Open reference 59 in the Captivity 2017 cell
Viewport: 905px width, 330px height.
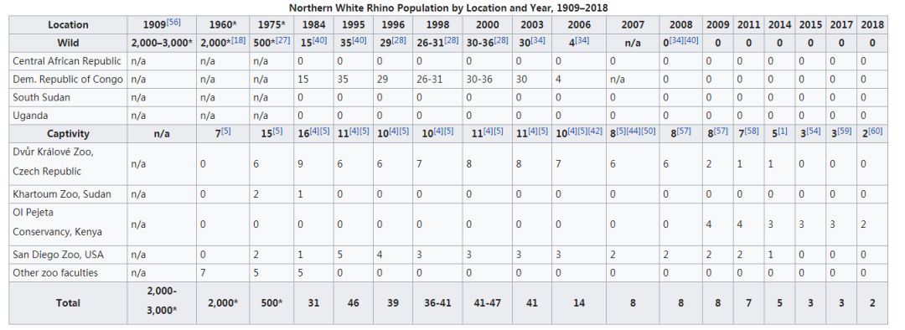coord(846,131)
